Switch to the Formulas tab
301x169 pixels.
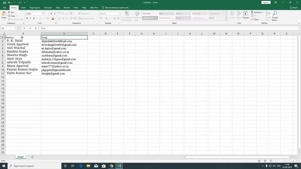click(x=48, y=8)
